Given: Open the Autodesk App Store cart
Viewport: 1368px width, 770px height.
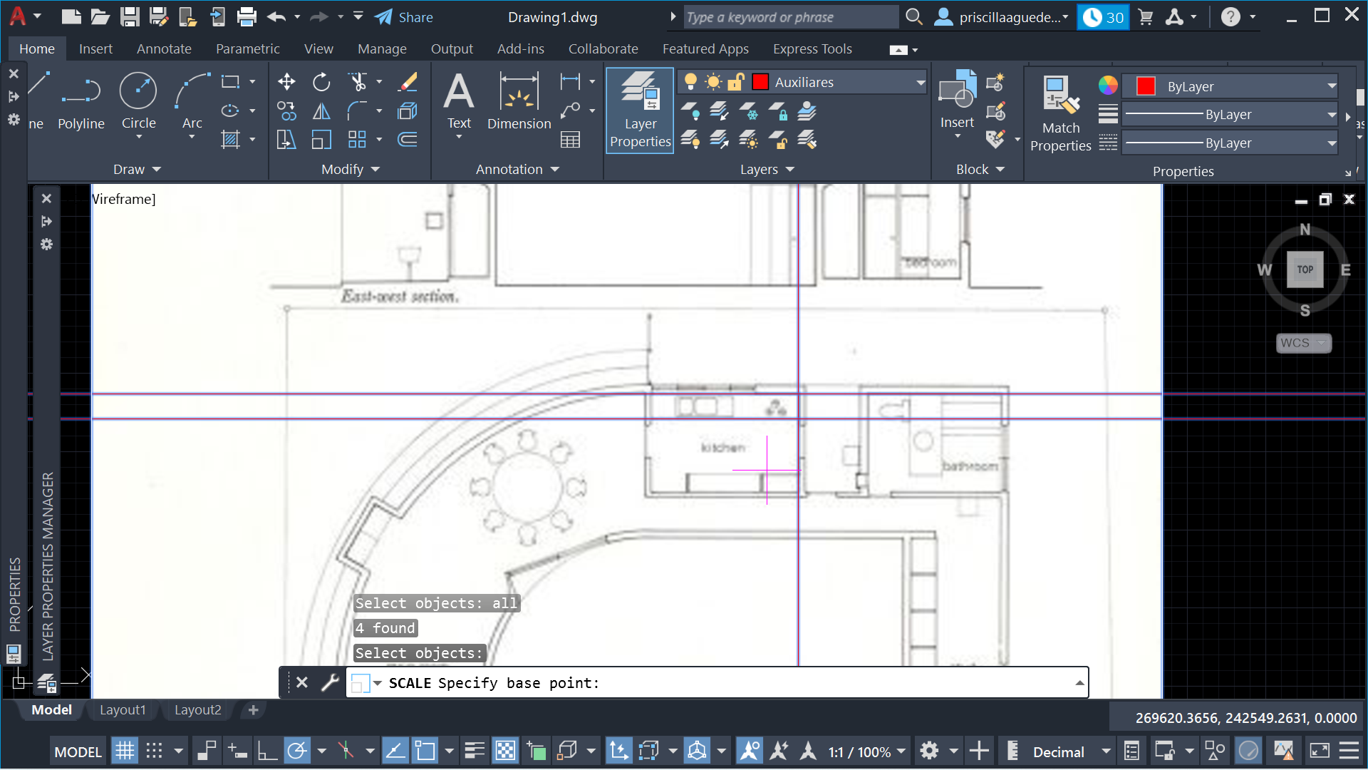Looking at the screenshot, I should [1146, 17].
